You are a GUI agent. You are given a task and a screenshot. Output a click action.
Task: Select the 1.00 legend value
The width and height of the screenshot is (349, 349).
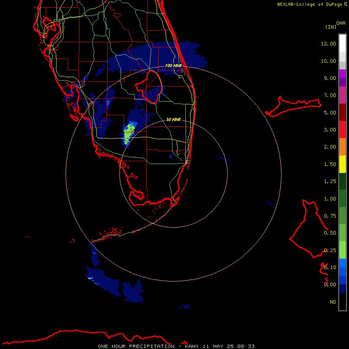tap(330, 199)
